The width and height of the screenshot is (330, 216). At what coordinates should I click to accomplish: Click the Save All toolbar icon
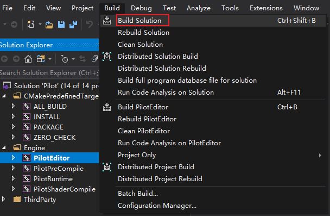73,24
